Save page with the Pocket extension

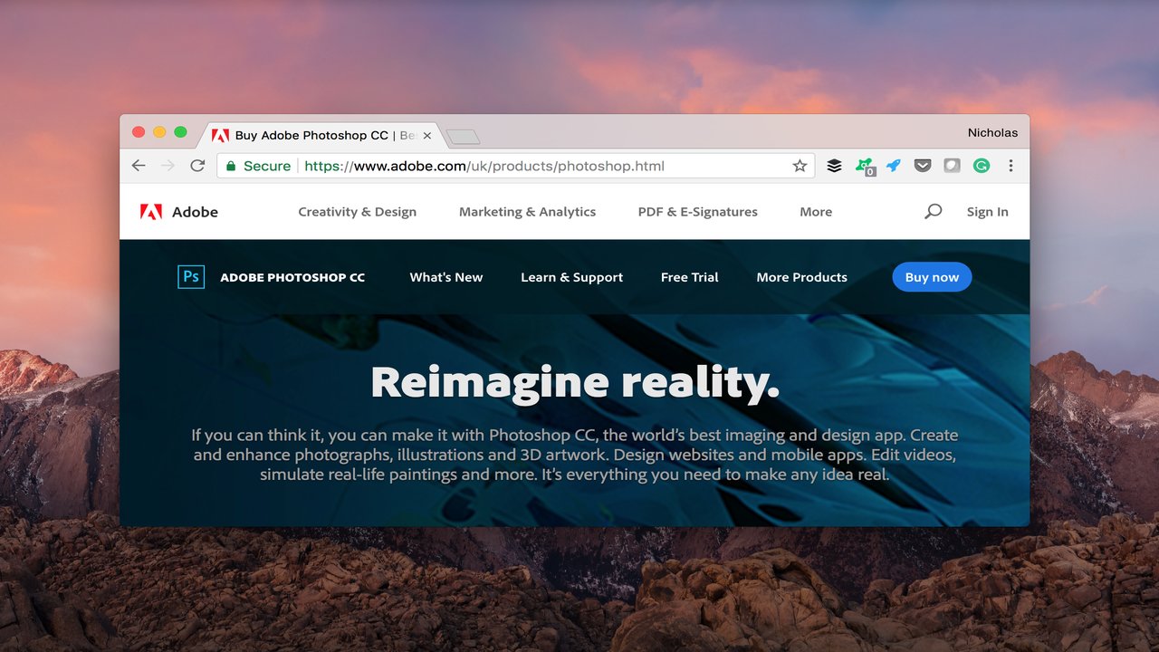[922, 166]
